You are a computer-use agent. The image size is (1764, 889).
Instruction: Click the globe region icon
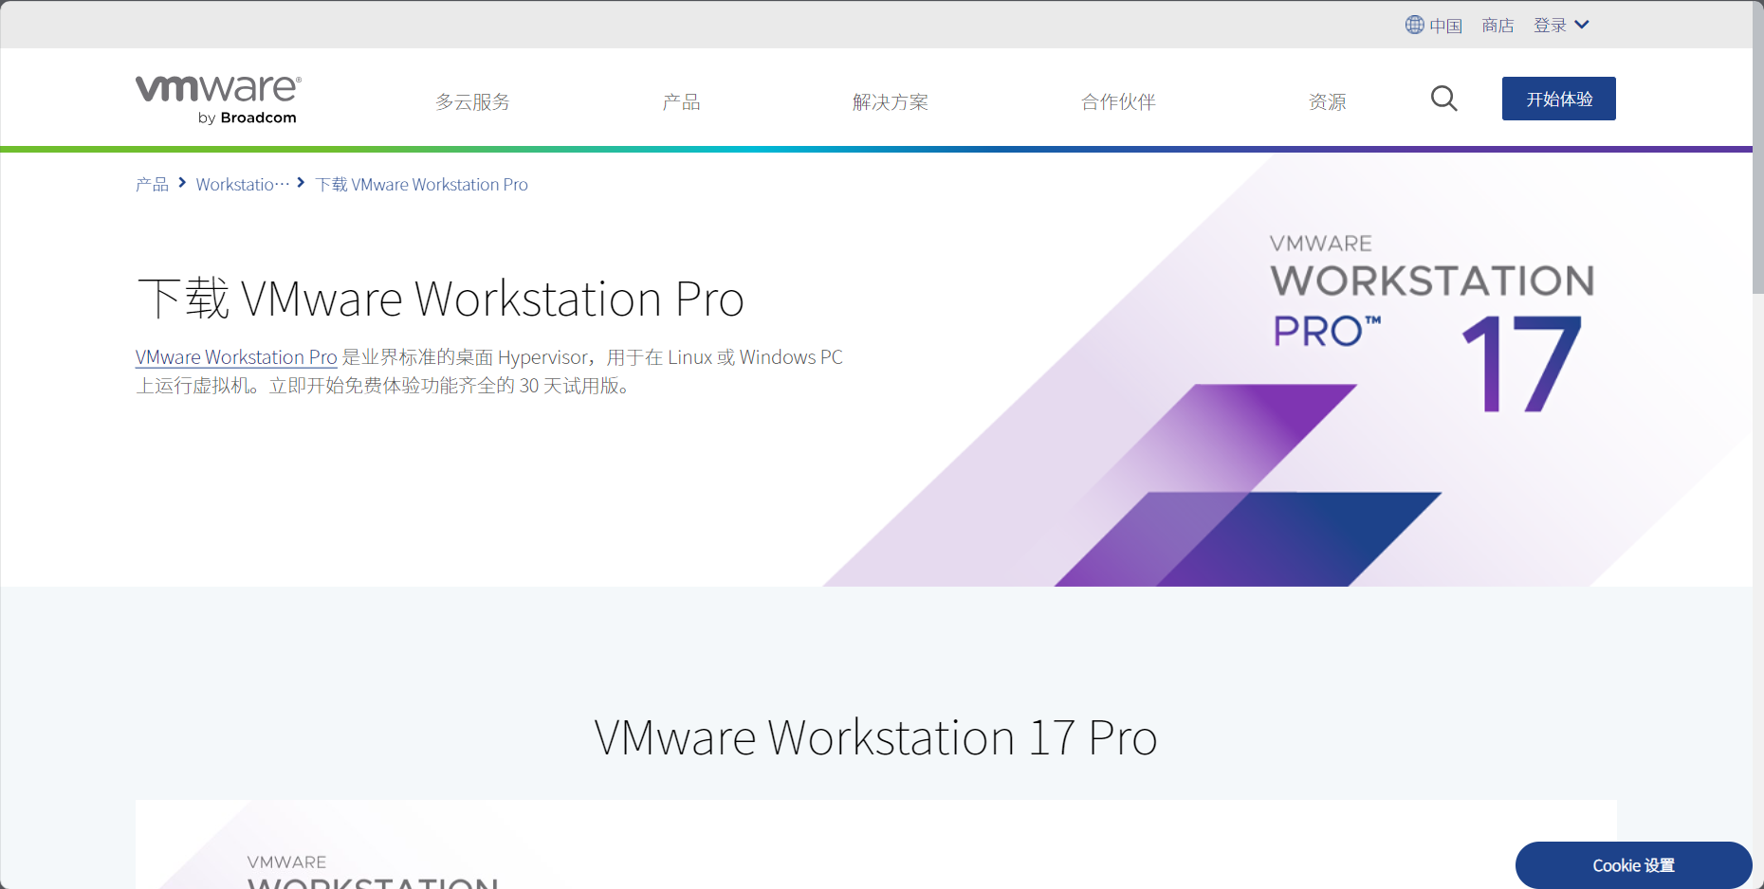(x=1414, y=25)
